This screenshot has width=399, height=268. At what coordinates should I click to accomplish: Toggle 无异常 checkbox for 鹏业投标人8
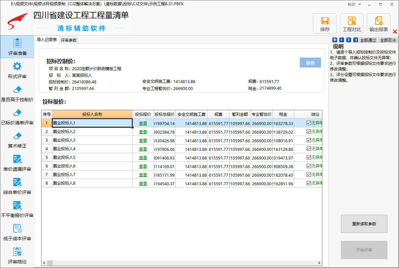(309, 183)
